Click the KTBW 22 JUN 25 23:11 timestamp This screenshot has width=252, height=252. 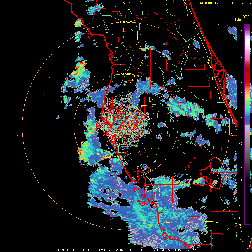(179, 250)
